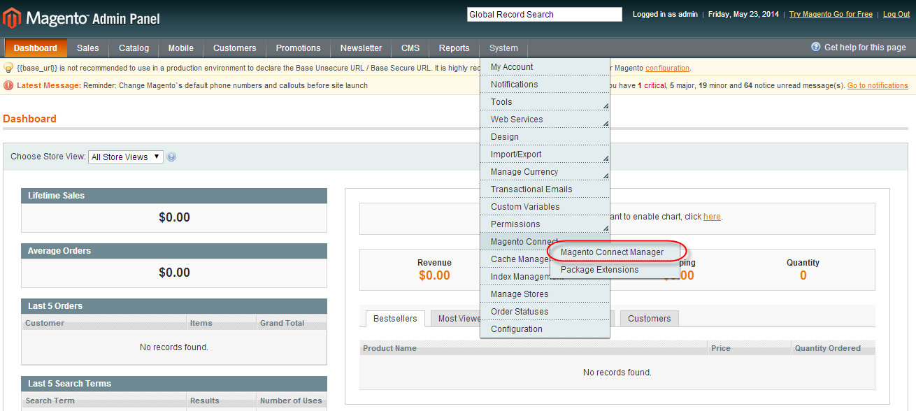Open the System menu
916x411 pixels.
tap(503, 48)
